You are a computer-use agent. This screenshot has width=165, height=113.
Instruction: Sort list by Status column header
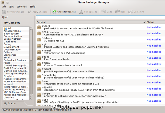(155, 22)
